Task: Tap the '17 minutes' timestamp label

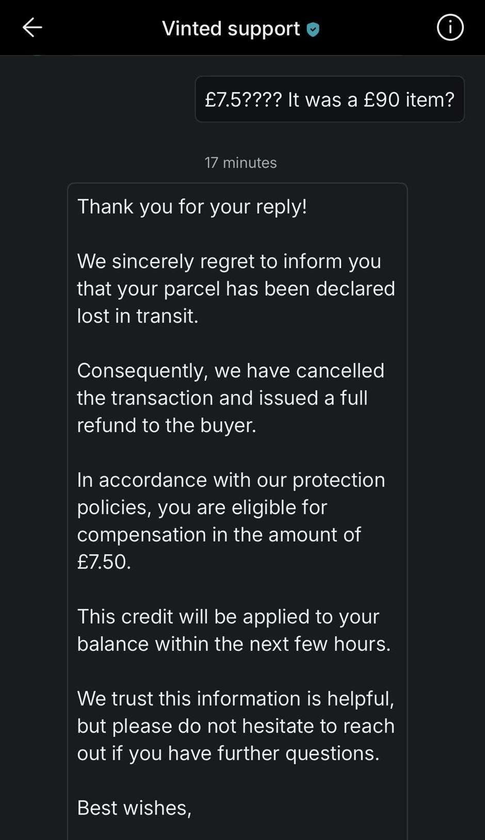Action: (x=240, y=162)
